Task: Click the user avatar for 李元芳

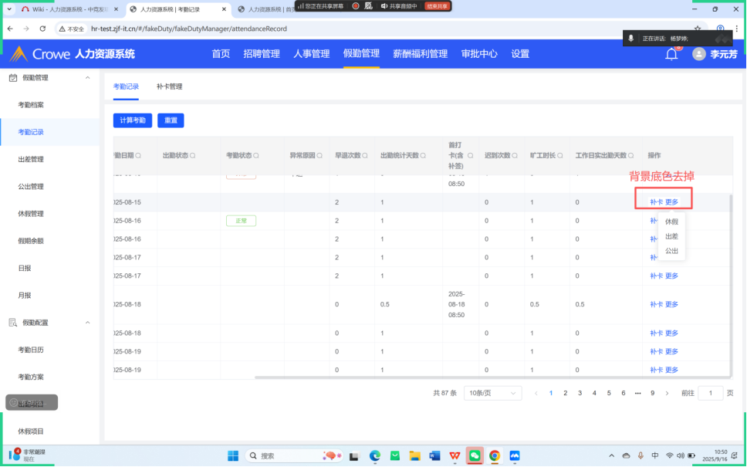Action: 699,54
